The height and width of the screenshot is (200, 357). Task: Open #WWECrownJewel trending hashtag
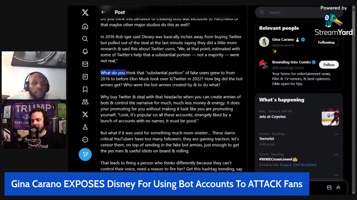276,159
